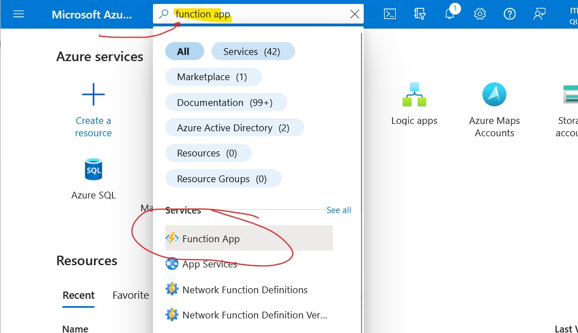Screen dimensions: 578x333
Task: Open the Azure Maps Accounts icon
Action: (494, 94)
